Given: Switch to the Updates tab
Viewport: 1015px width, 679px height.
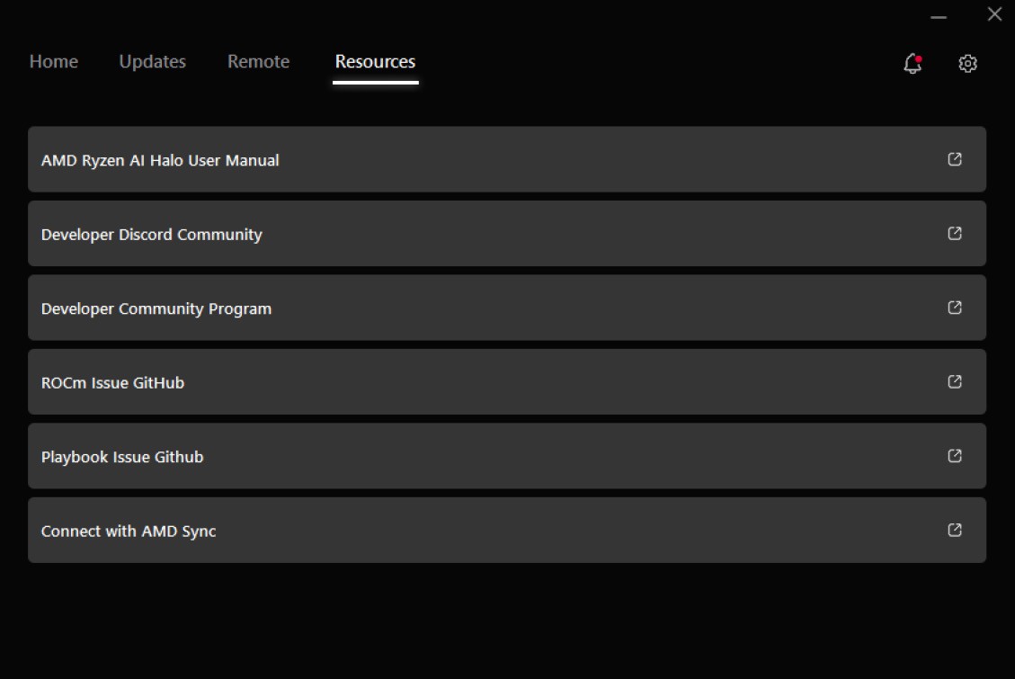Looking at the screenshot, I should [x=153, y=61].
